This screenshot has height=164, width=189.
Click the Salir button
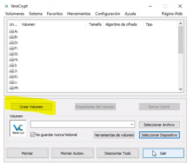click(163, 153)
